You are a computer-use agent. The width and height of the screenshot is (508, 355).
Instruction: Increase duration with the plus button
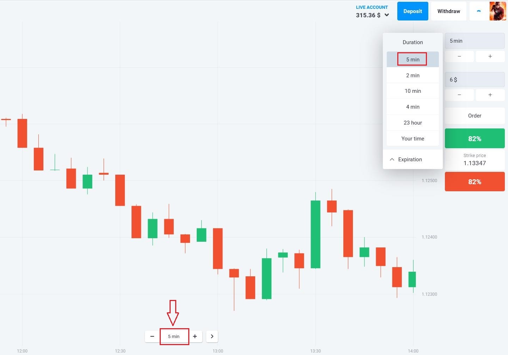click(490, 56)
